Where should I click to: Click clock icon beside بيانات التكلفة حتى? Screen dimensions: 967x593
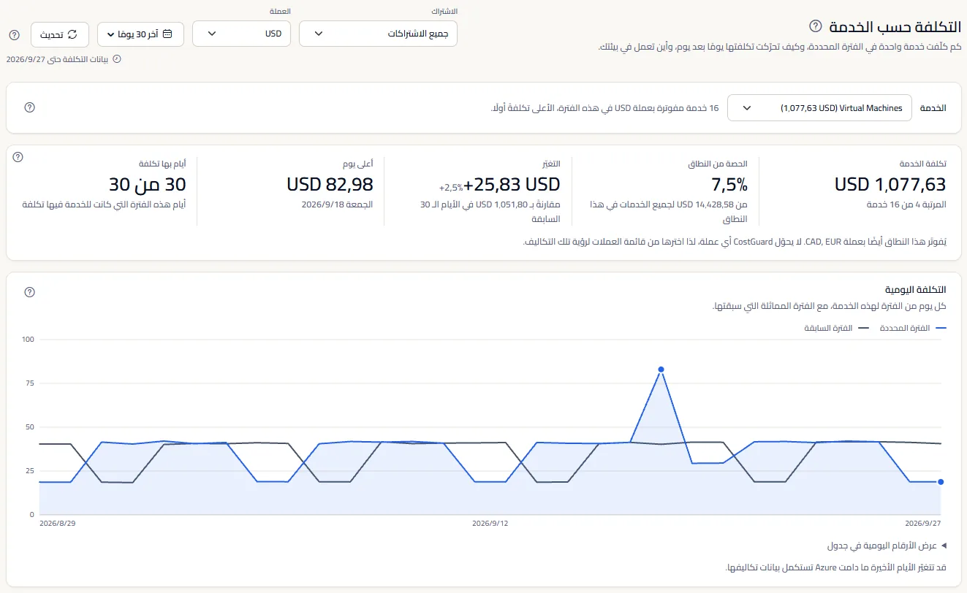coord(116,58)
